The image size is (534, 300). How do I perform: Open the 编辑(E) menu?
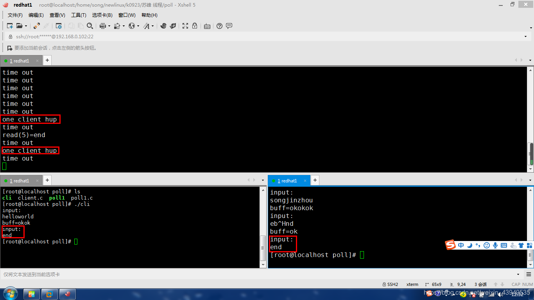pos(36,15)
